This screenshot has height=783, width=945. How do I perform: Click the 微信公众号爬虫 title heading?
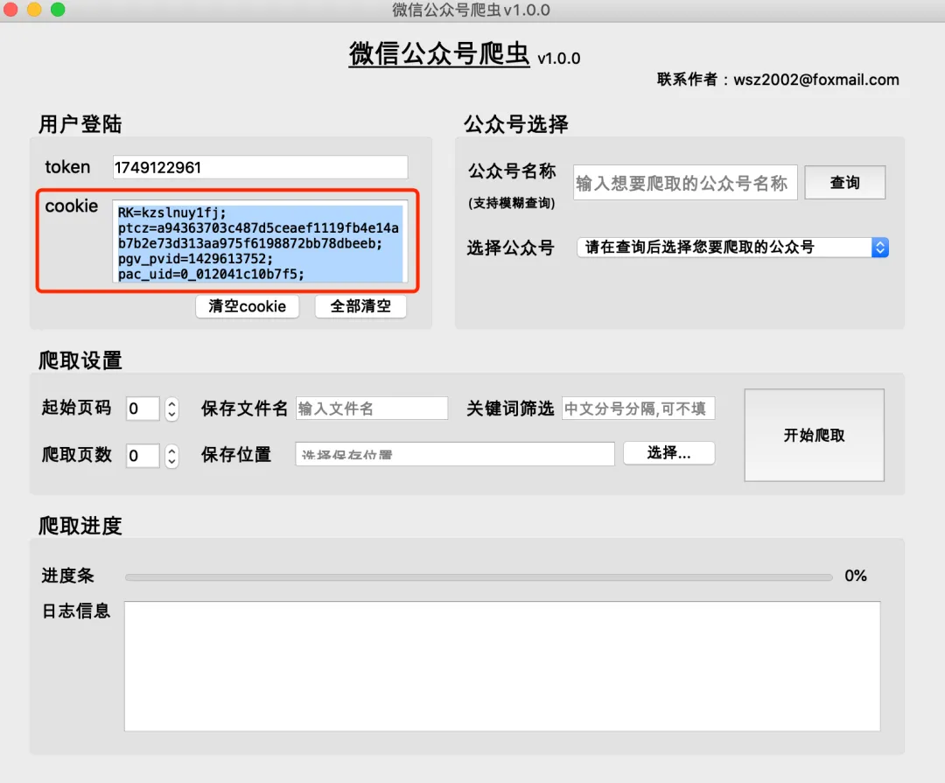point(438,54)
